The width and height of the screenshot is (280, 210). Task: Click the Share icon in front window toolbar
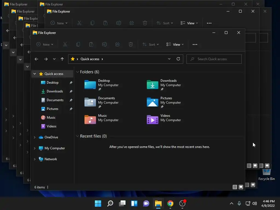point(118,45)
